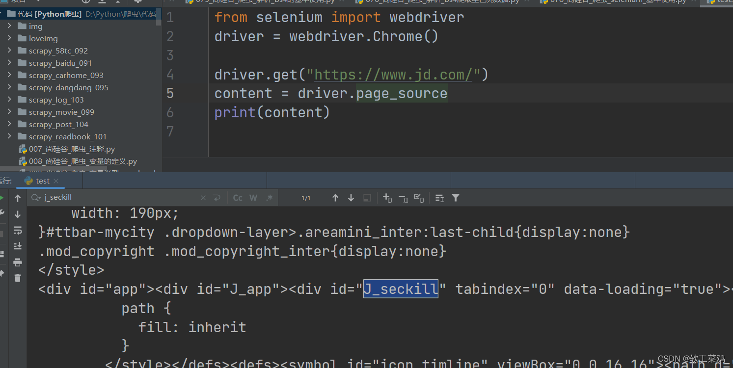733x368 pixels.
Task: Click the down-stack-trace arrow in Run panel
Action: [x=18, y=214]
